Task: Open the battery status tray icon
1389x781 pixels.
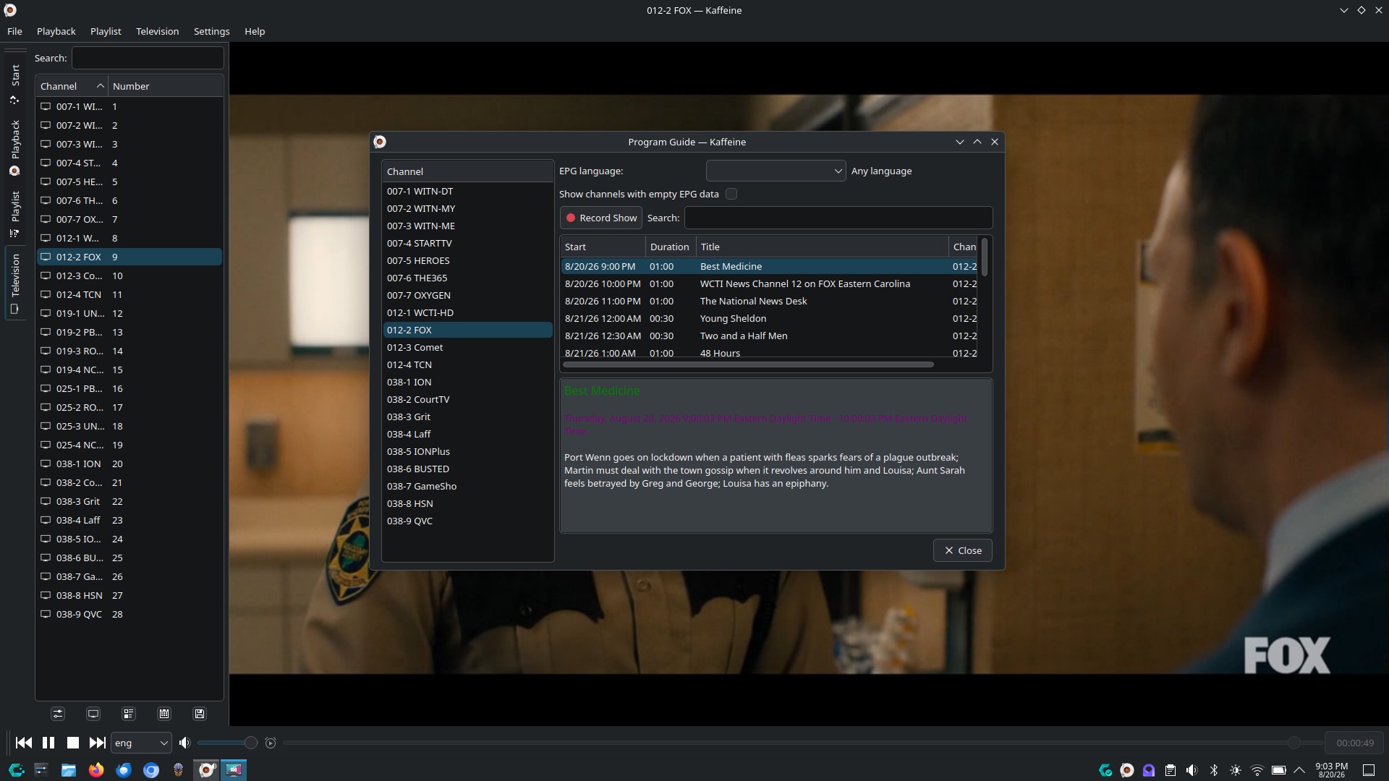Action: point(1279,770)
